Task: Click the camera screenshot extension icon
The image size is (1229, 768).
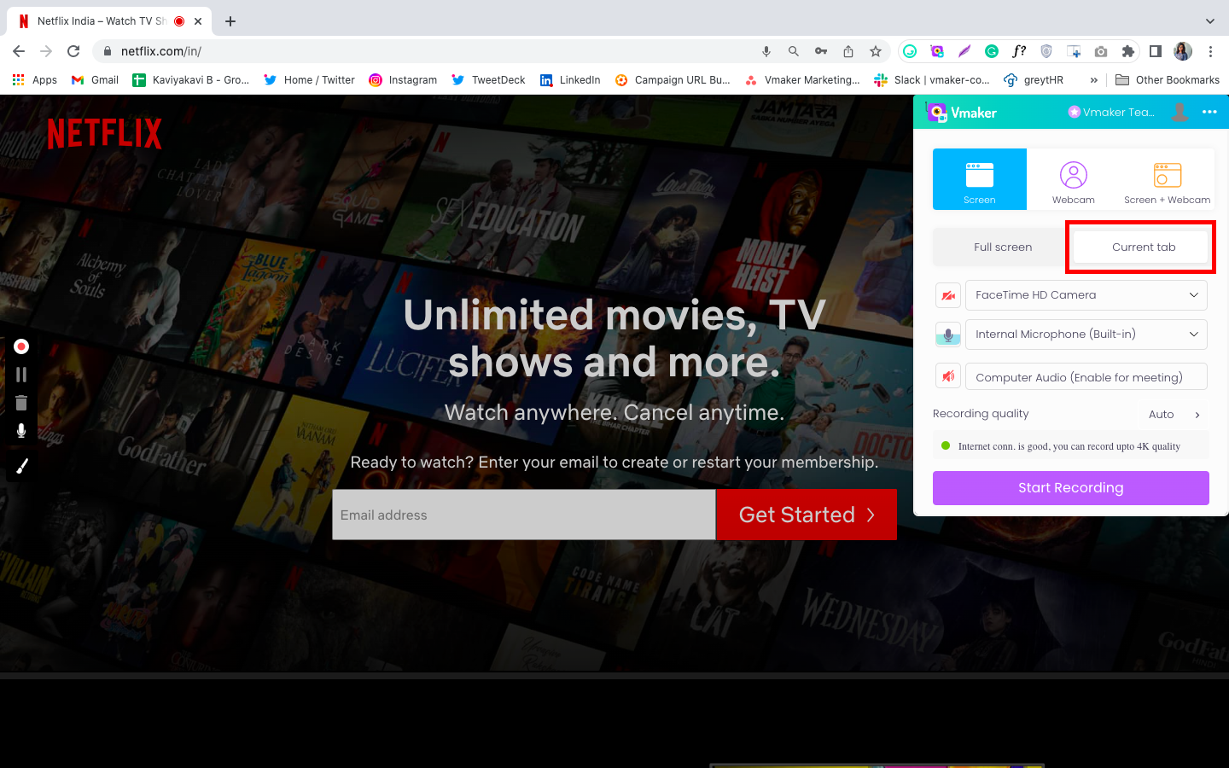Action: [1101, 51]
